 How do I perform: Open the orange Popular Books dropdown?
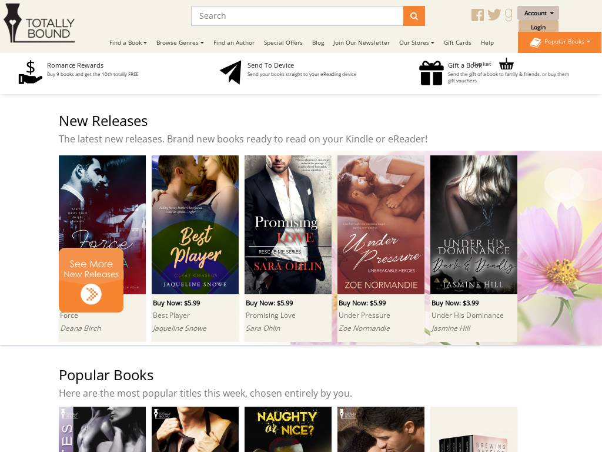tap(560, 42)
